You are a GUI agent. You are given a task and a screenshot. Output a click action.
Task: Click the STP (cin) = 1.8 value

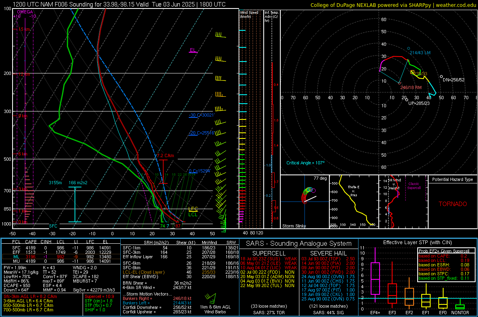click(98, 301)
